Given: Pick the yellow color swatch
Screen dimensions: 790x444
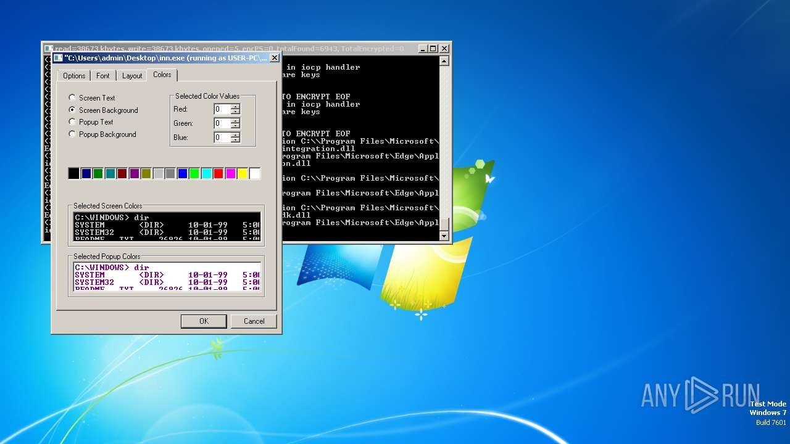Looking at the screenshot, I should (x=243, y=174).
